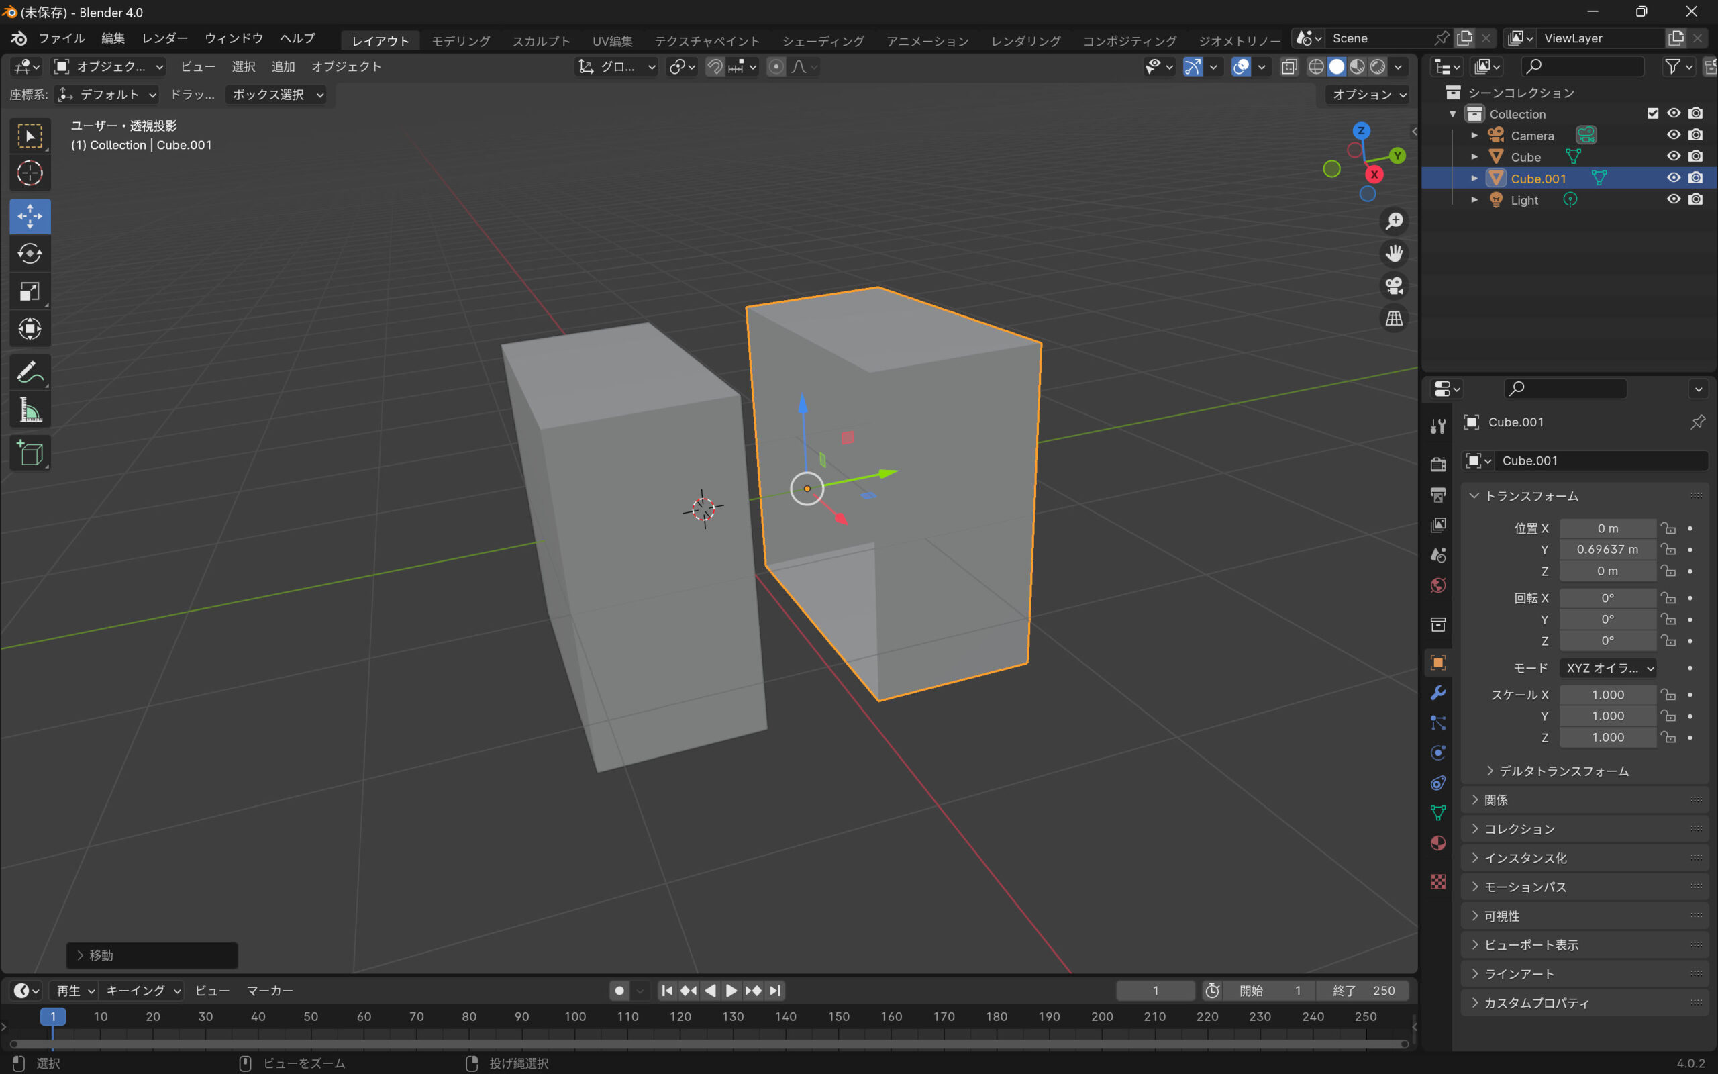This screenshot has width=1718, height=1074.
Task: Click the 3D cursor tool
Action: point(30,173)
